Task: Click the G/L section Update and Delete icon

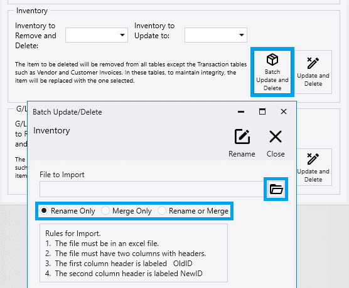Action: click(x=313, y=159)
